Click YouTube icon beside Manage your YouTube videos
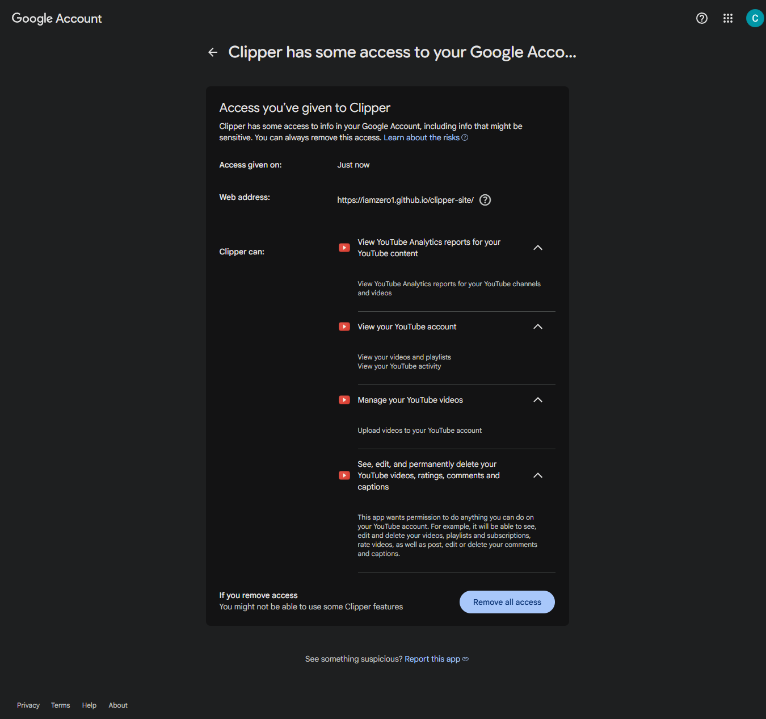The width and height of the screenshot is (766, 719). click(x=344, y=400)
